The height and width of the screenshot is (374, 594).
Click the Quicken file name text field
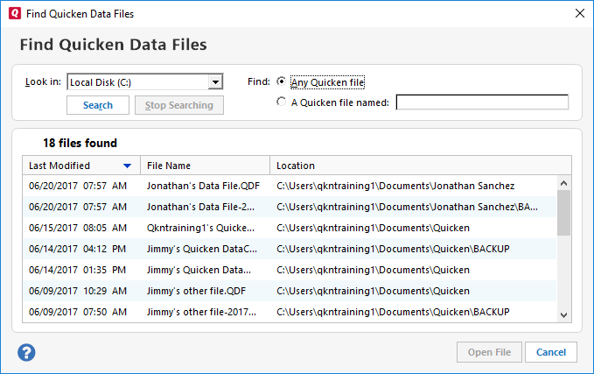click(482, 102)
